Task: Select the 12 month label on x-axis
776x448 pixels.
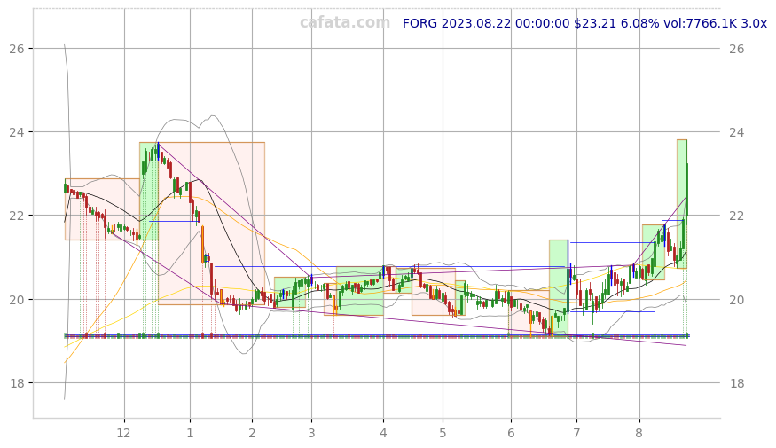Action: pos(124,433)
